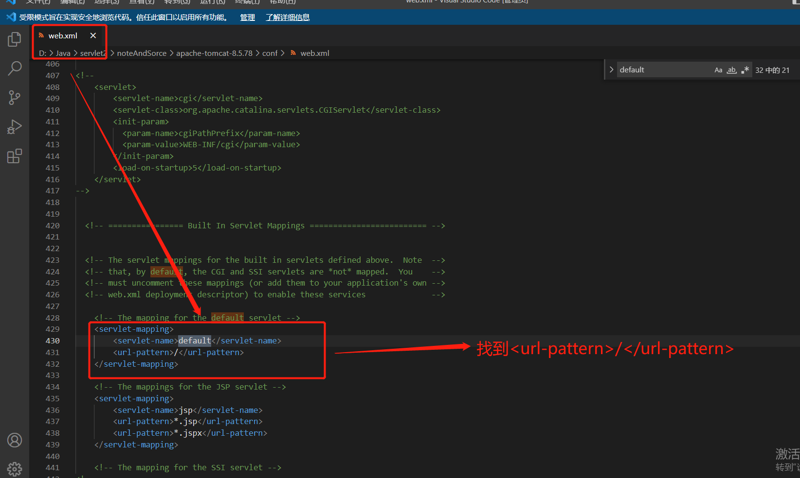Image resolution: width=800 pixels, height=478 pixels.
Task: Click the 了解详细信息 link in banner
Action: pos(288,17)
